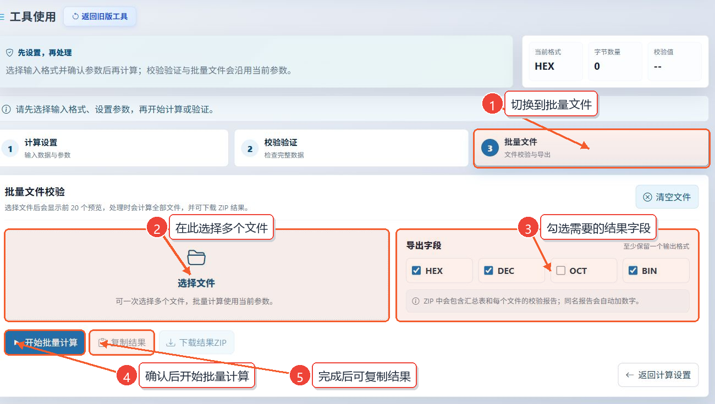Switch to the 计算设置 step tab
Screen dimensions: 715x404
(x=113, y=148)
